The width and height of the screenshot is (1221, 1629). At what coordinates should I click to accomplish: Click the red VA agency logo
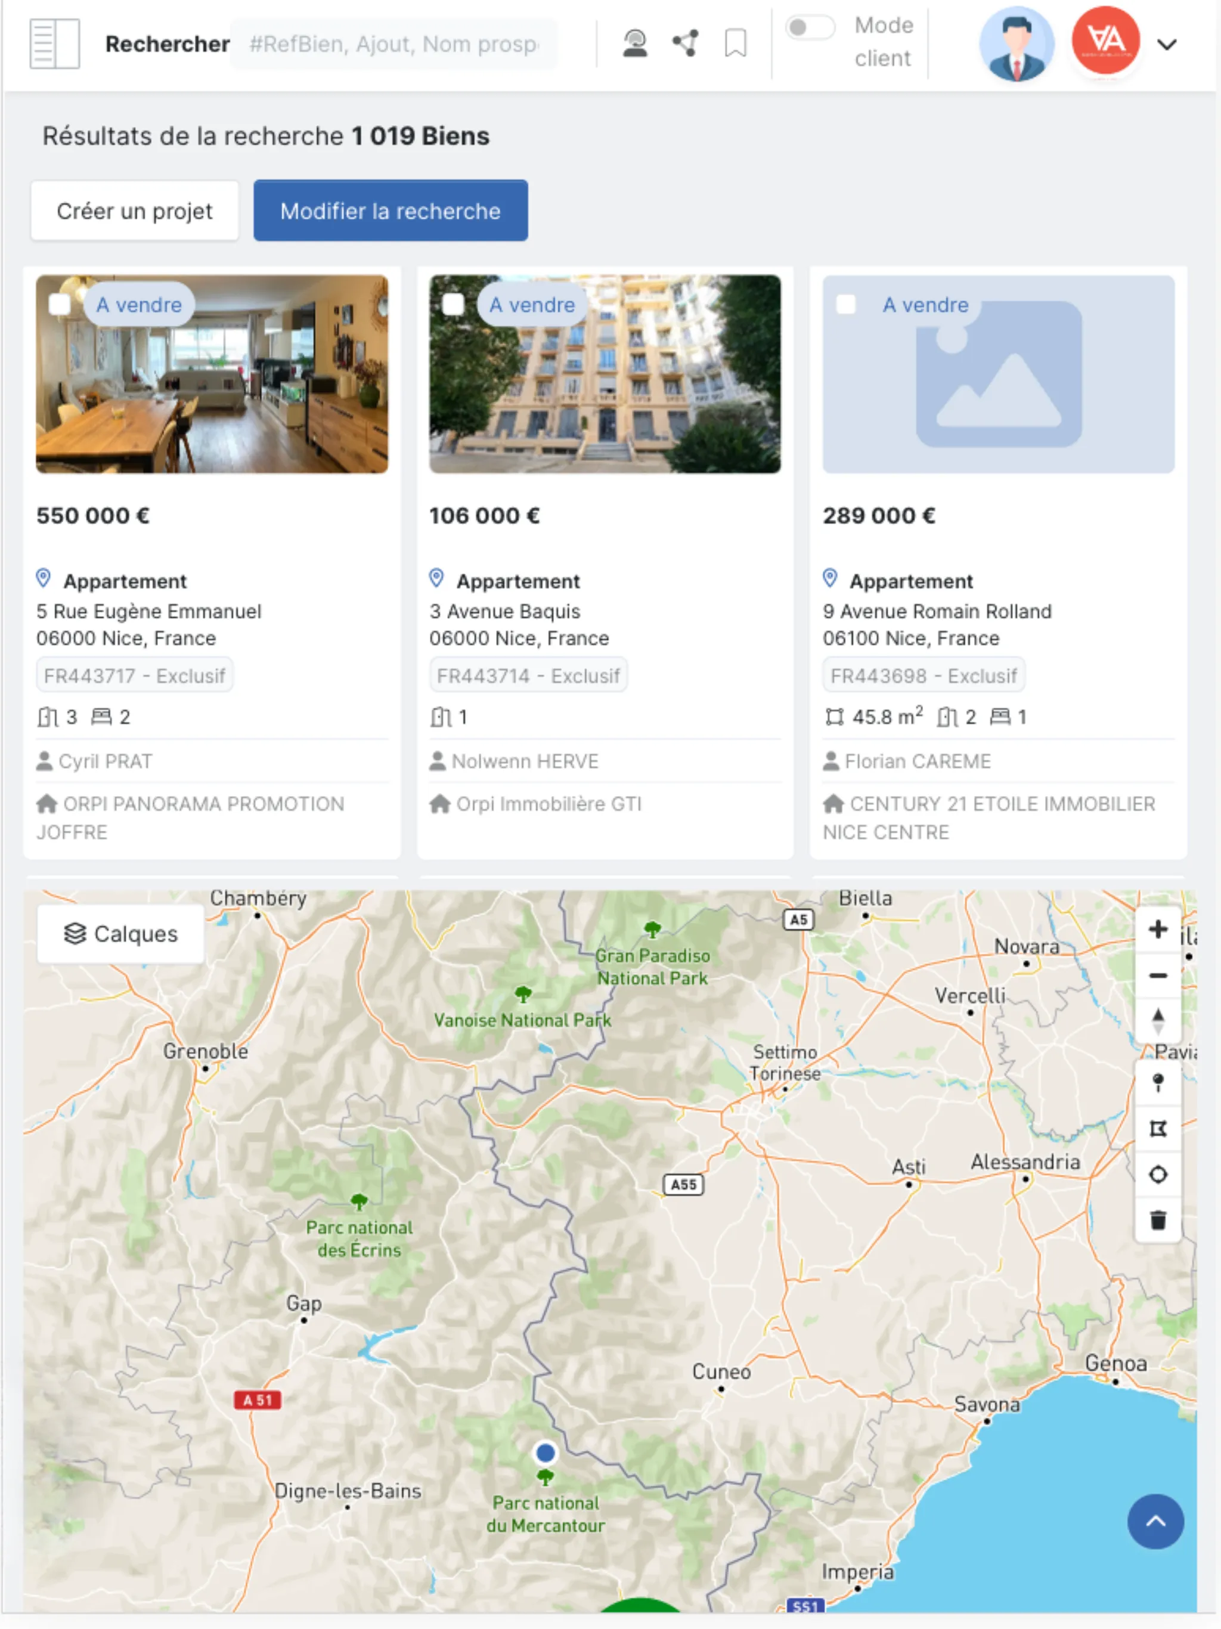[x=1105, y=41]
